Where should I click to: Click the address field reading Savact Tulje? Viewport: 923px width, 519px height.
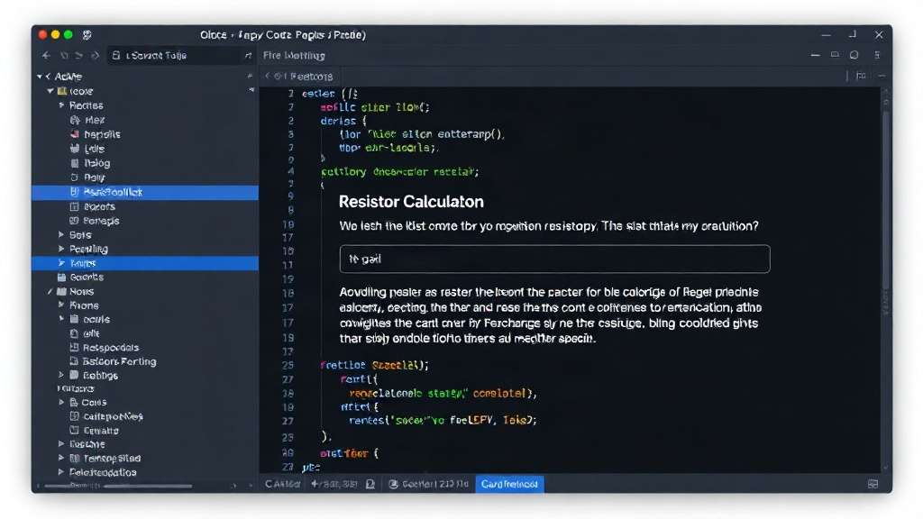(x=182, y=55)
